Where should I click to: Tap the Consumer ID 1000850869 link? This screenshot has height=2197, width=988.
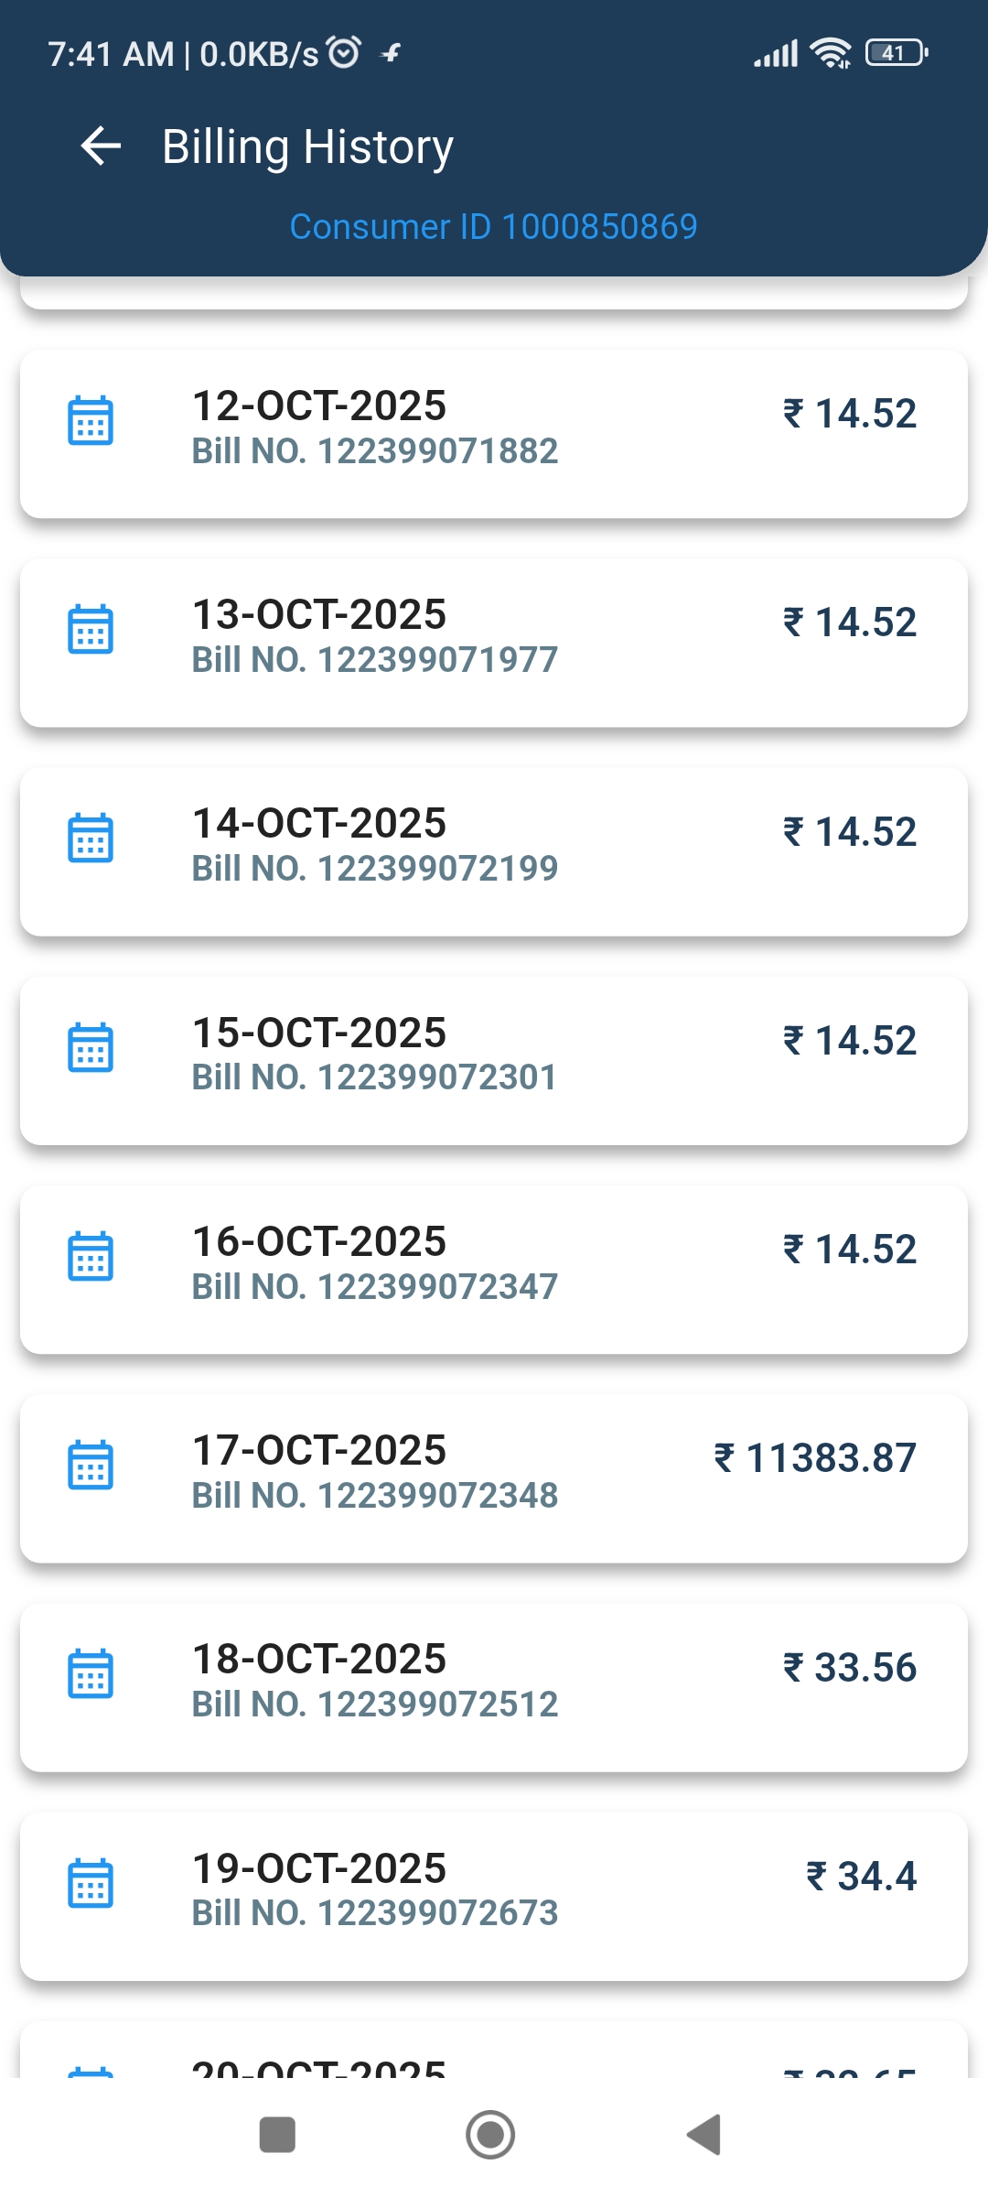(493, 227)
